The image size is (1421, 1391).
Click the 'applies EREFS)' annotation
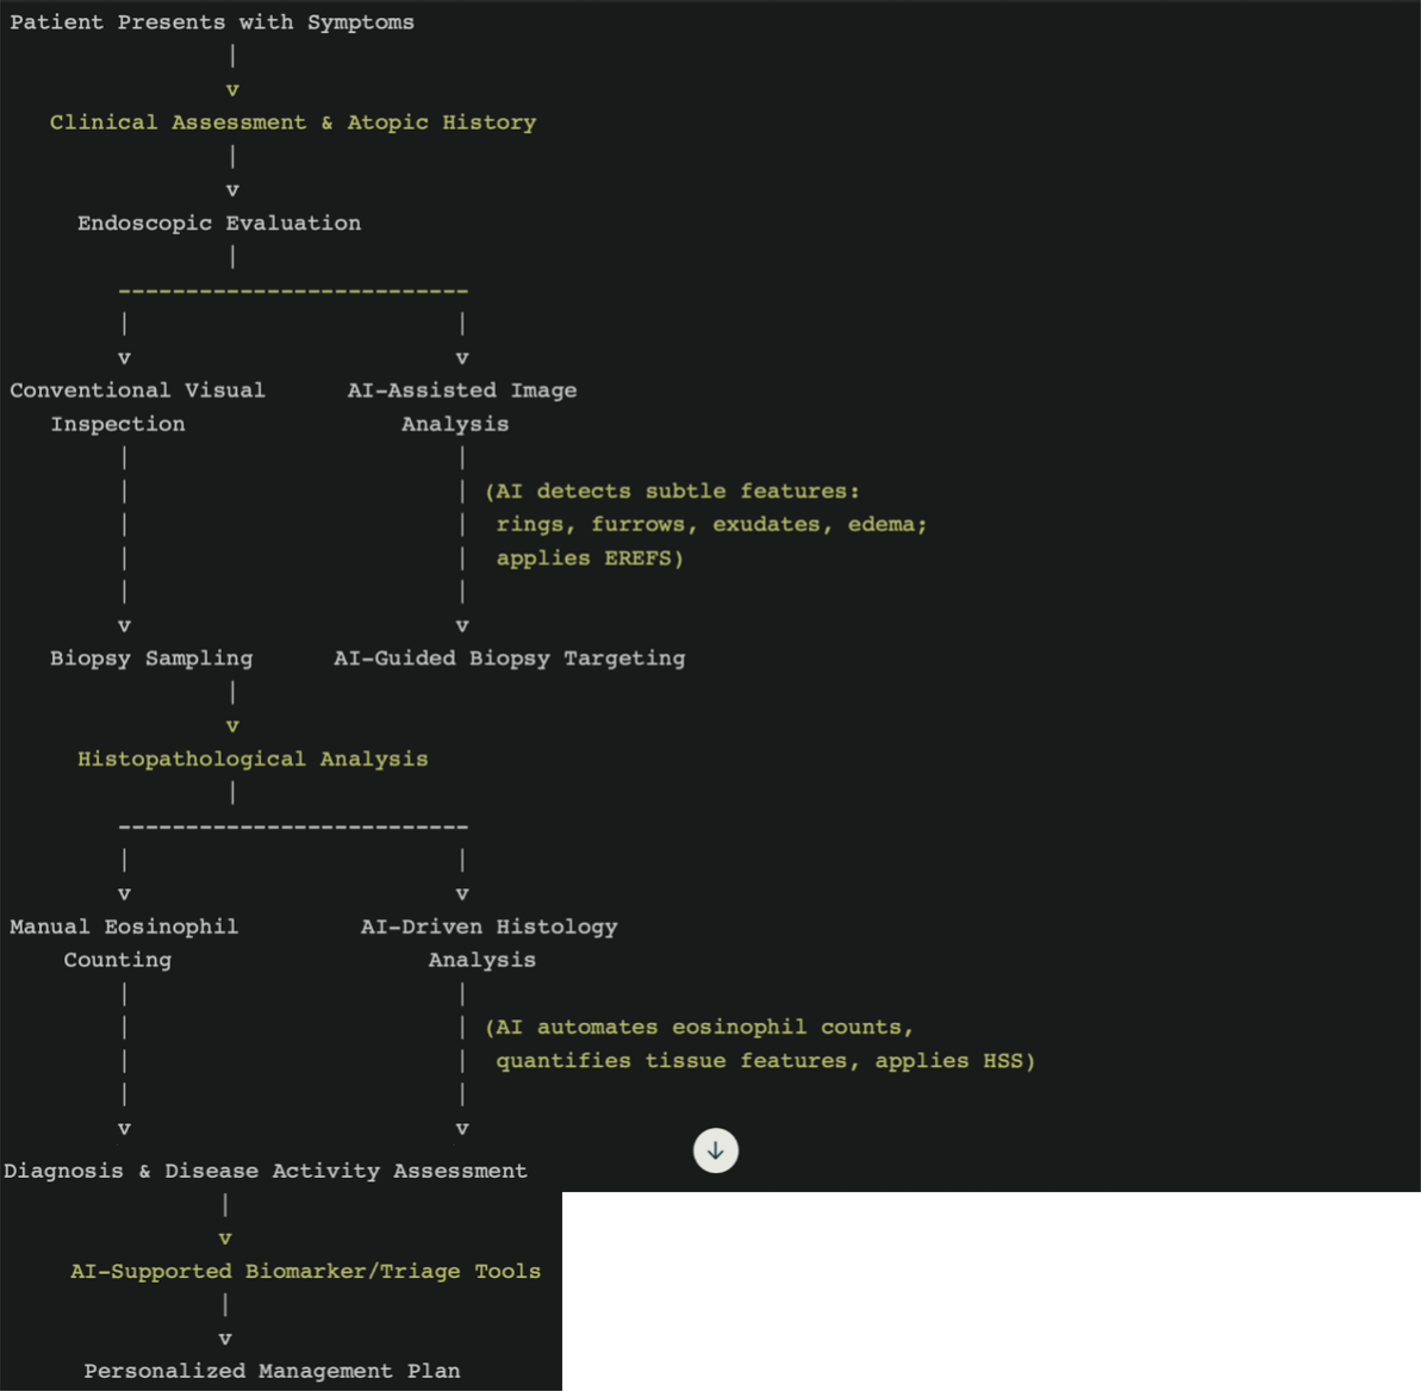tap(590, 558)
